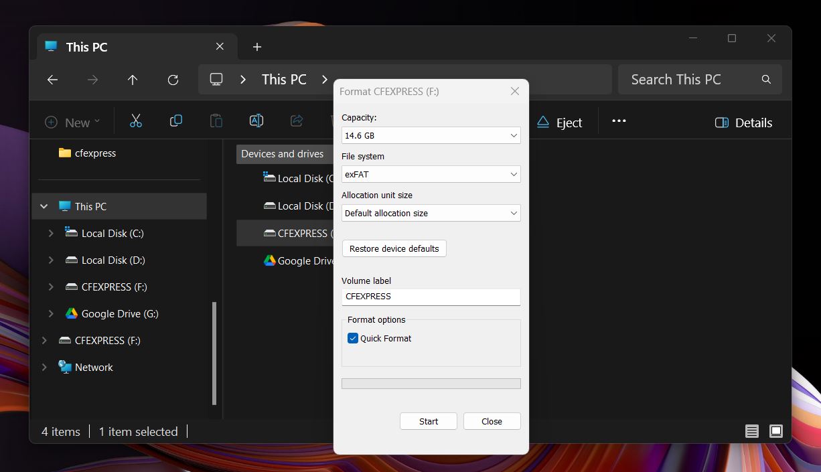The height and width of the screenshot is (472, 821).
Task: Click the navigation pane scrollbar
Action: tap(214, 353)
